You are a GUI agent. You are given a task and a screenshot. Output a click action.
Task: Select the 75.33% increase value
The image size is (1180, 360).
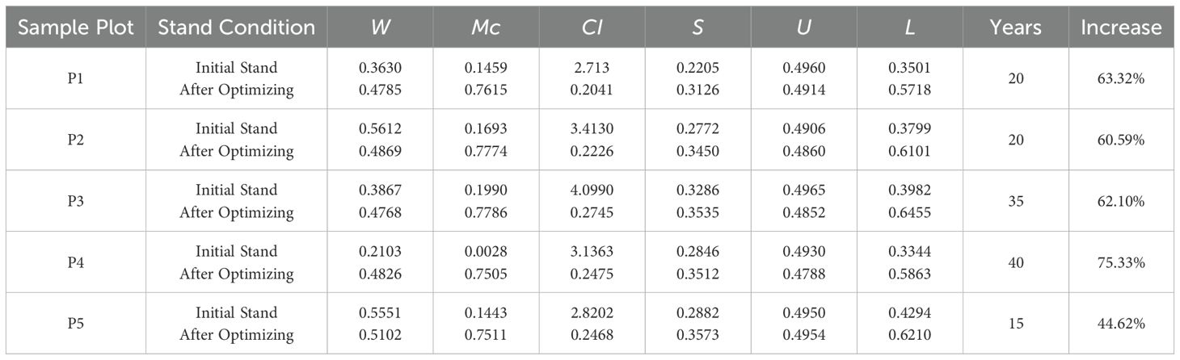(x=1121, y=262)
